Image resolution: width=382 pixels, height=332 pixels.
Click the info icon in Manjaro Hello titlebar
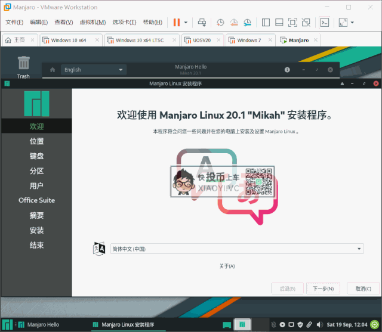287,70
